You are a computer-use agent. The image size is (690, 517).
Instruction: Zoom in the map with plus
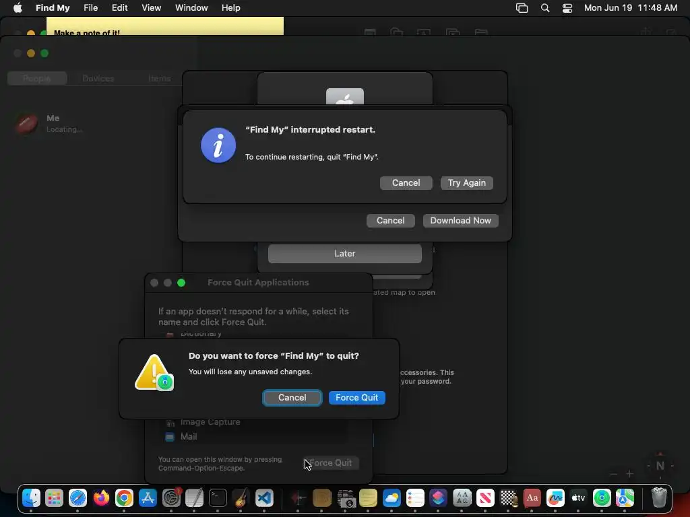630,473
